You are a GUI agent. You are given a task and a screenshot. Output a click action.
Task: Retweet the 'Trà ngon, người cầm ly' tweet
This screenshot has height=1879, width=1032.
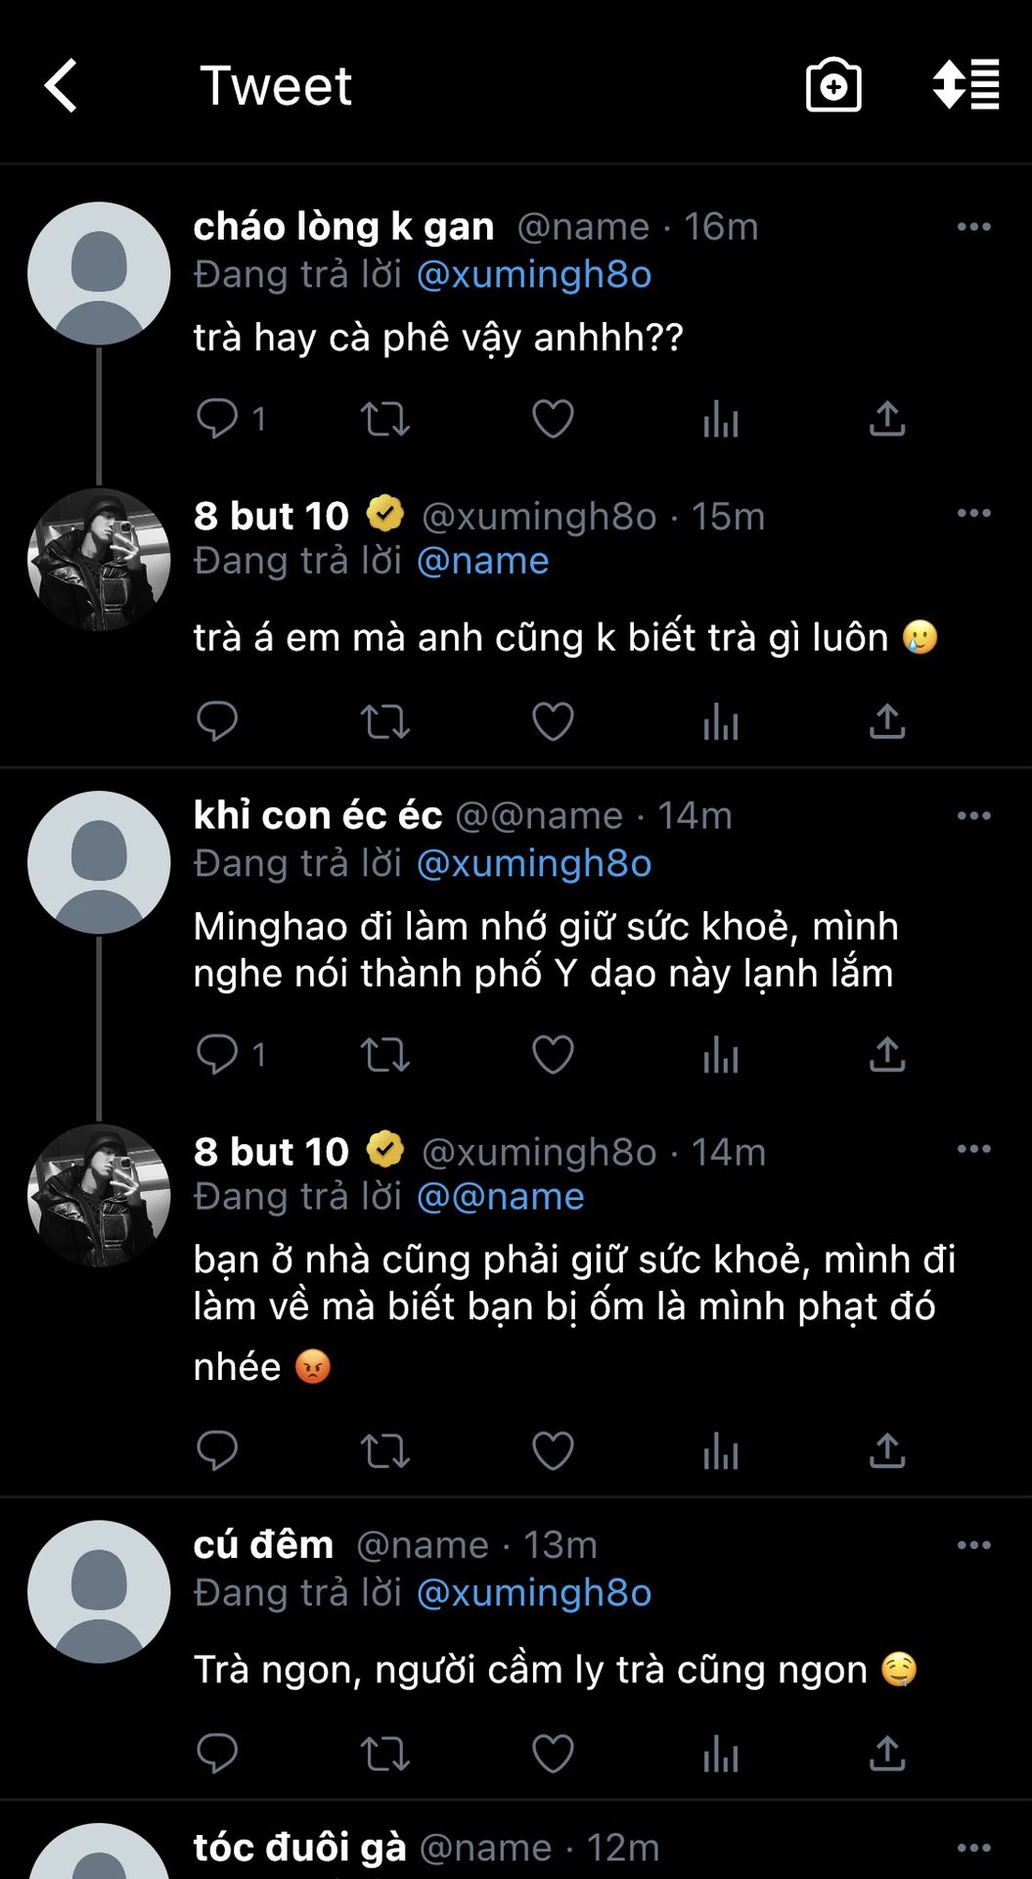tap(384, 1754)
